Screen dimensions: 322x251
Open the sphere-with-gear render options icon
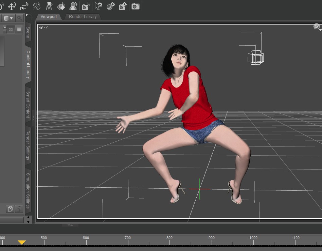[x=109, y=6]
